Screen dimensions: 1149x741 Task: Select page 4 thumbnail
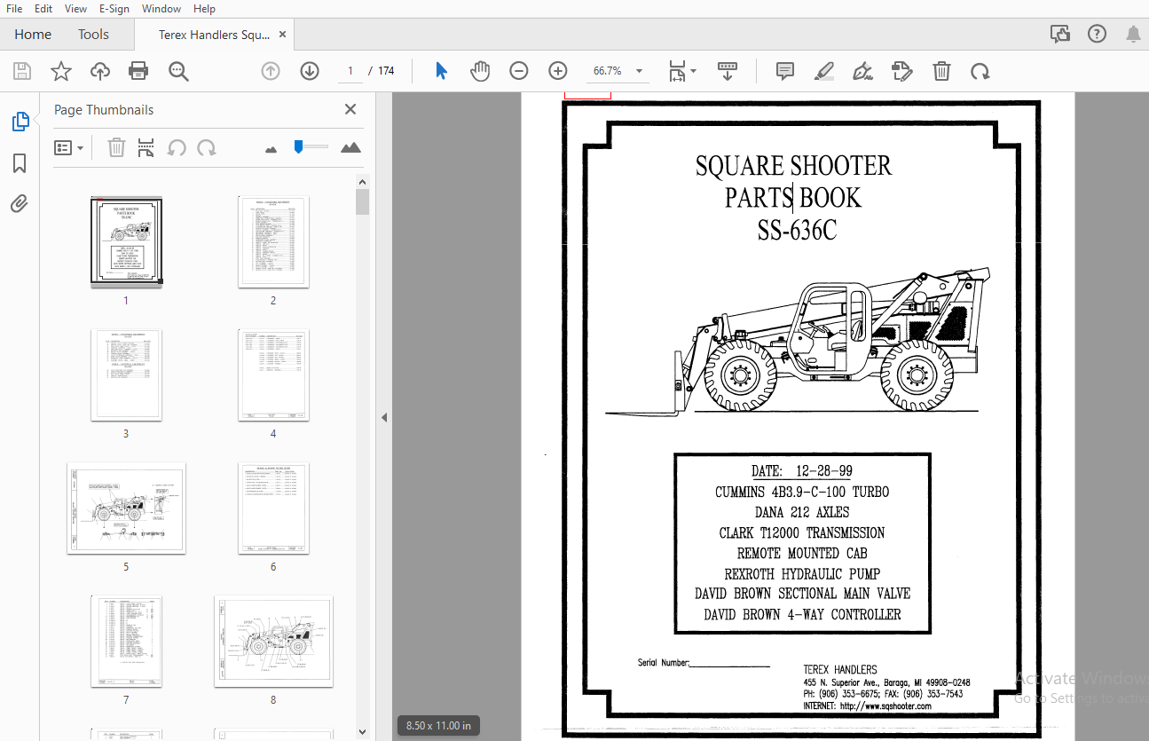tap(273, 375)
